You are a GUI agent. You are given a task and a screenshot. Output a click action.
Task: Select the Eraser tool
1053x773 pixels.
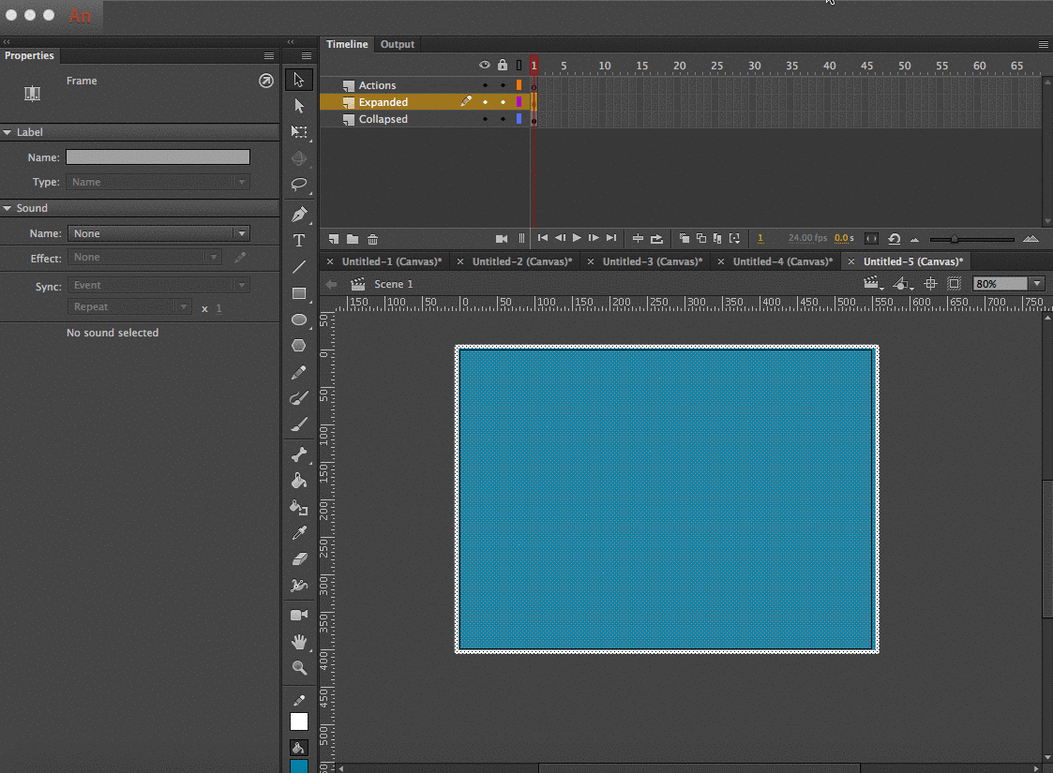299,559
